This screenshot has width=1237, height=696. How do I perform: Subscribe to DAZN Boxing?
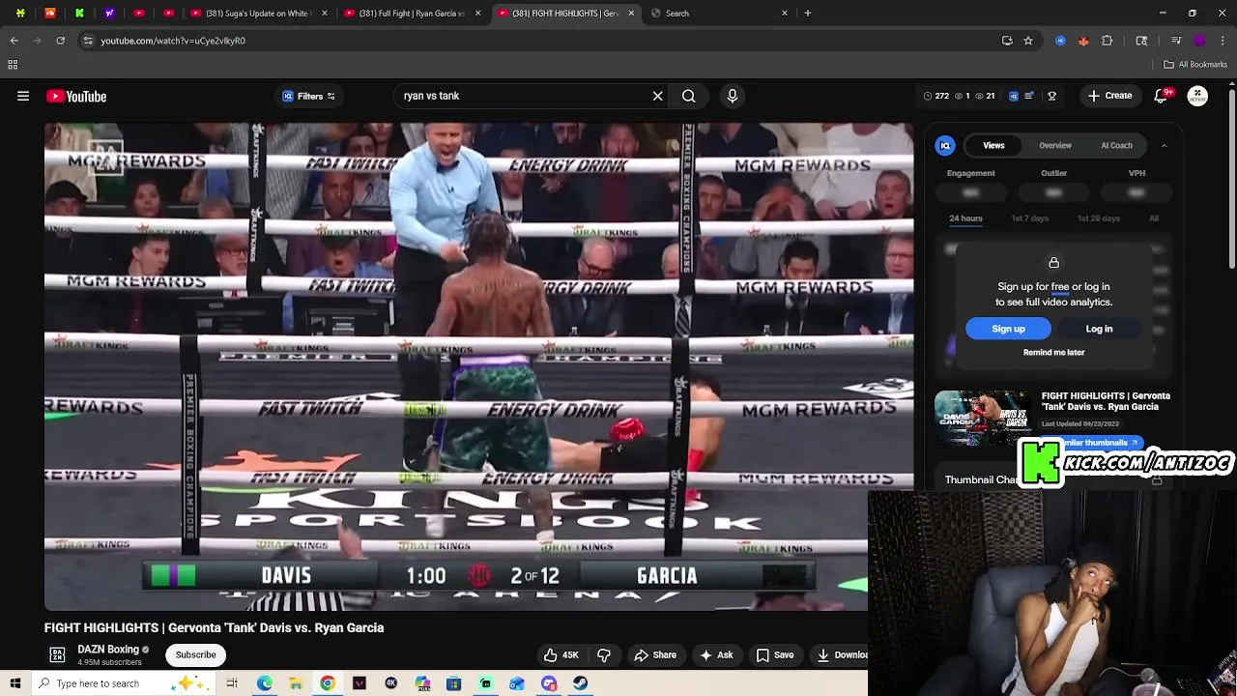coord(195,654)
